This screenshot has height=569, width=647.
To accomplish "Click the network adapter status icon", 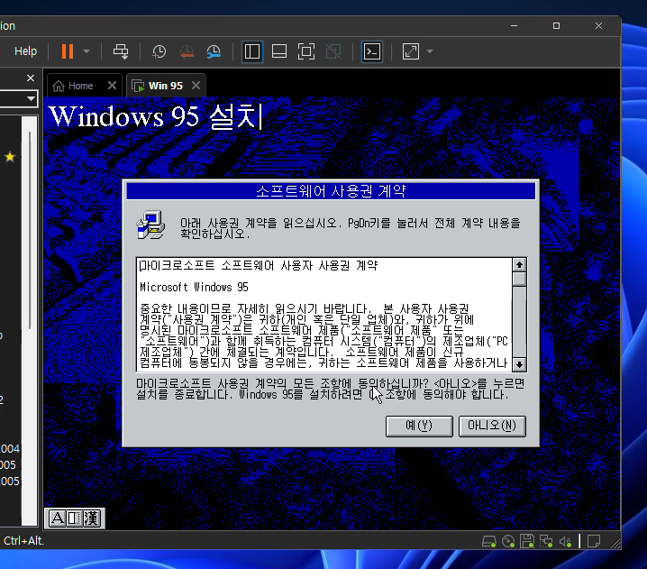I will click(x=546, y=541).
